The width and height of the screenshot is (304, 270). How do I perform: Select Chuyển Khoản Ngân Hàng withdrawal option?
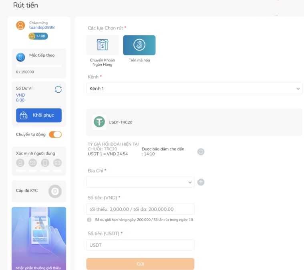pos(103,45)
